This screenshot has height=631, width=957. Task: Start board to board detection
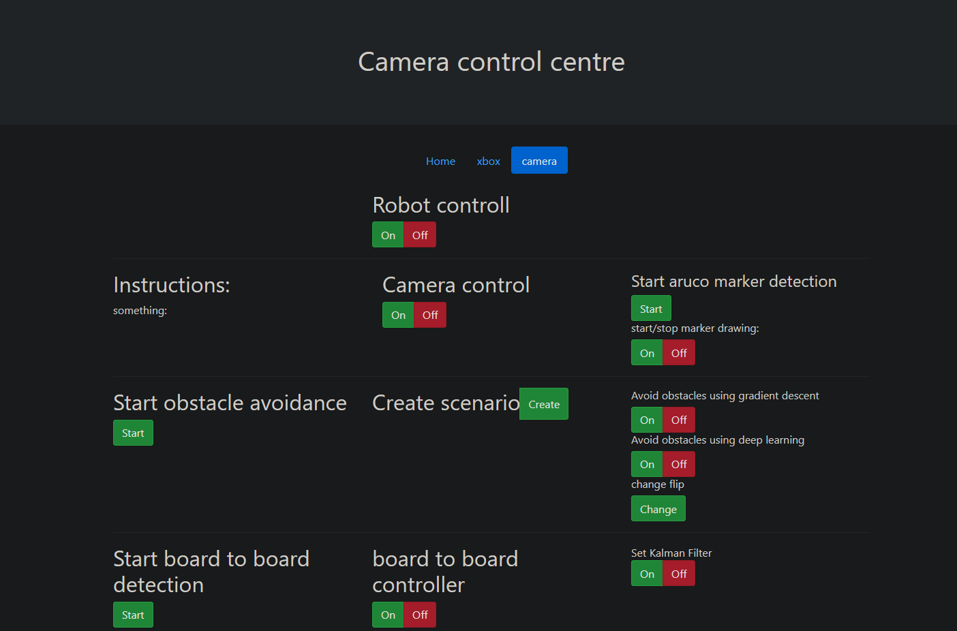(x=133, y=615)
